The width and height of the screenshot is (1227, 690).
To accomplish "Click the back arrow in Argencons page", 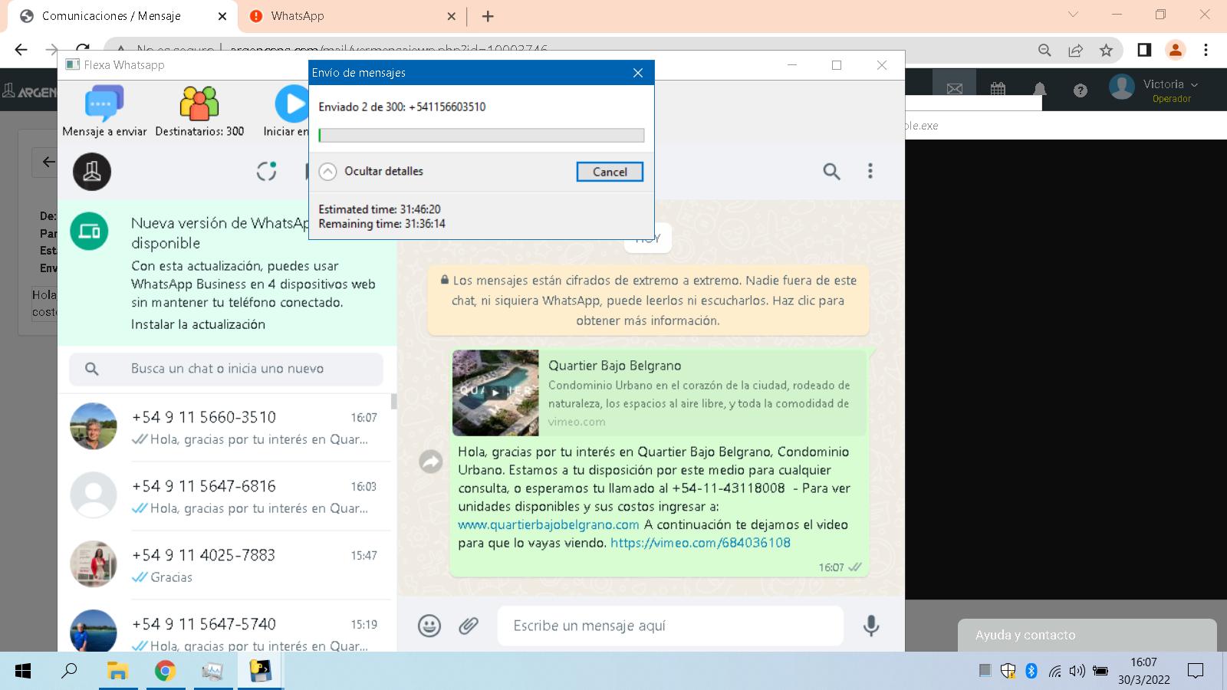I will point(48,162).
